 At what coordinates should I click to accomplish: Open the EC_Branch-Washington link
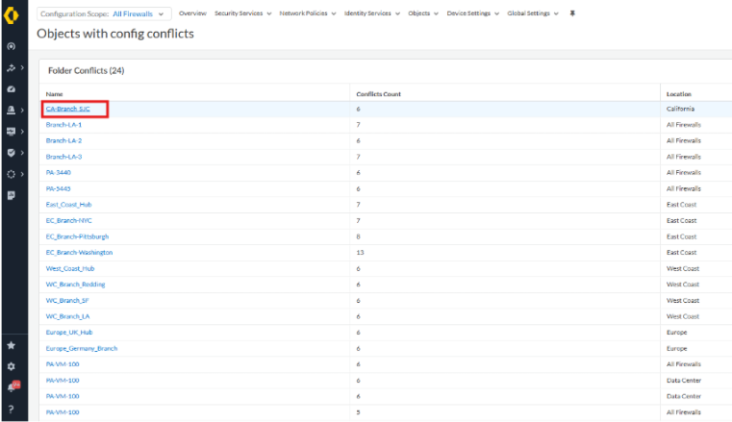tap(79, 253)
